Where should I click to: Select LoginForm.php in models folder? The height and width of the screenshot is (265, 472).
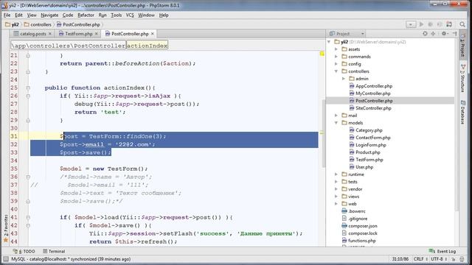click(370, 145)
